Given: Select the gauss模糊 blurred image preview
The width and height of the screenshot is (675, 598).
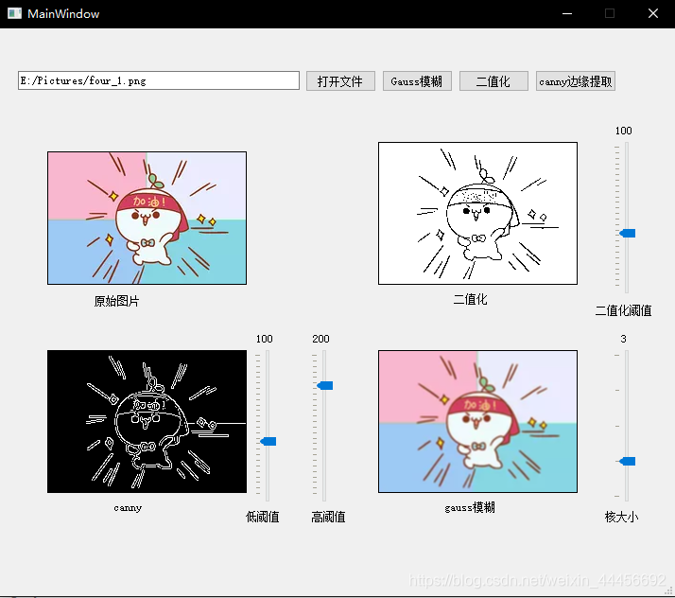Looking at the screenshot, I should [477, 421].
